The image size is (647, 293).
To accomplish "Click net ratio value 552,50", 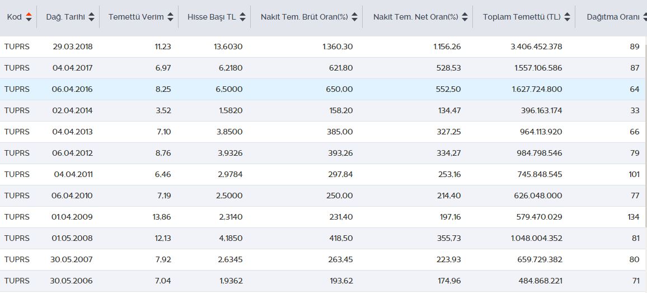I will coord(449,89).
